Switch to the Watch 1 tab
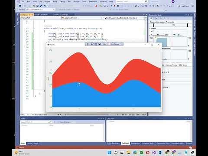The width and height of the screenshot is (208, 156). coord(36,143)
